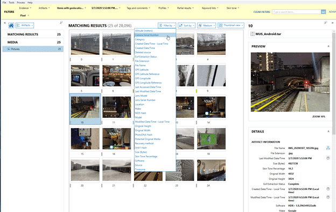This screenshot has height=212, width=336.
Task: Select lounge thumbnail 6
Action: click(x=117, y=75)
